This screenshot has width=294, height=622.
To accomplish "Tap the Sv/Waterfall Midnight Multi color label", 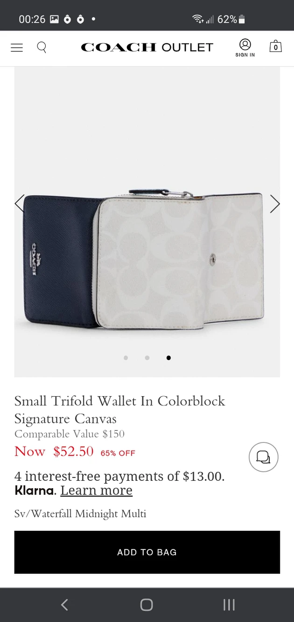I will [x=80, y=514].
